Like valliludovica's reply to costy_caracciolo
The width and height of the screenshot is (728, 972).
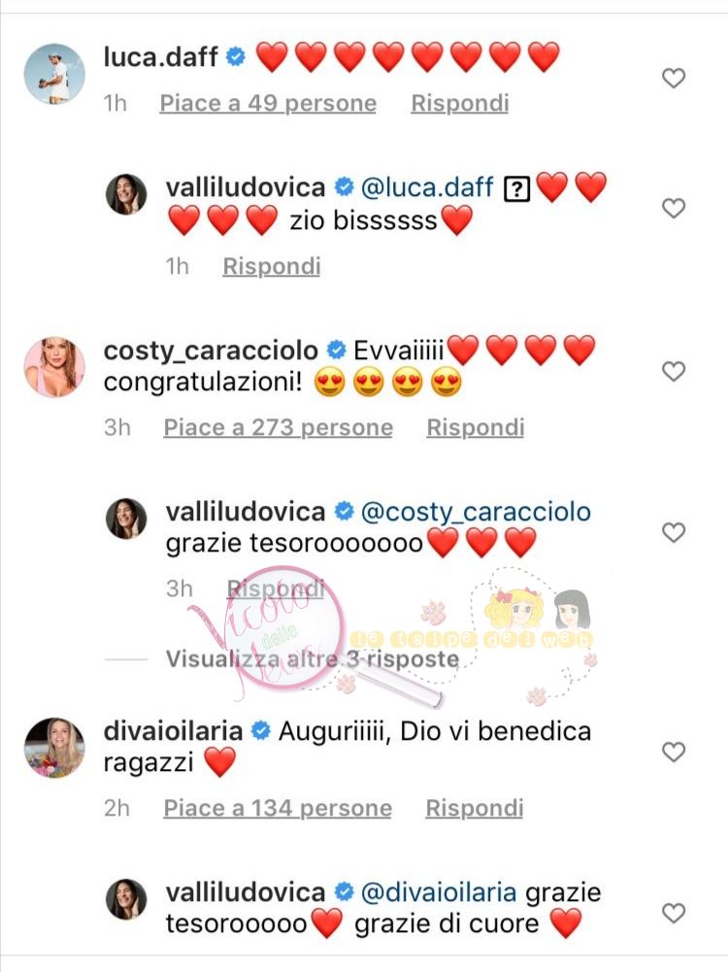coord(674,532)
